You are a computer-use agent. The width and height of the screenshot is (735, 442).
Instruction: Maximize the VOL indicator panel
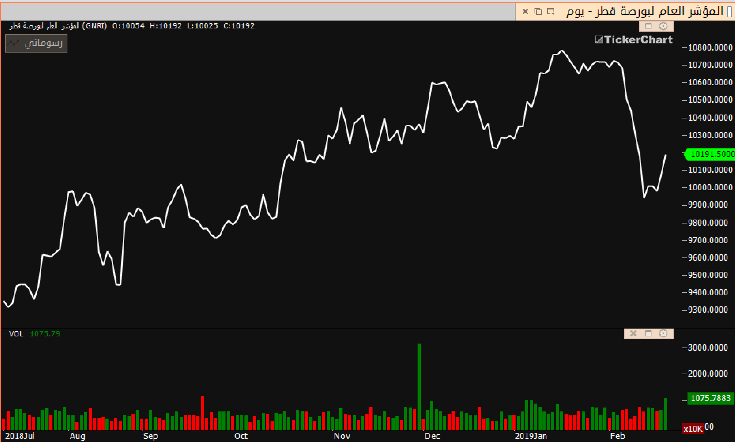point(648,333)
